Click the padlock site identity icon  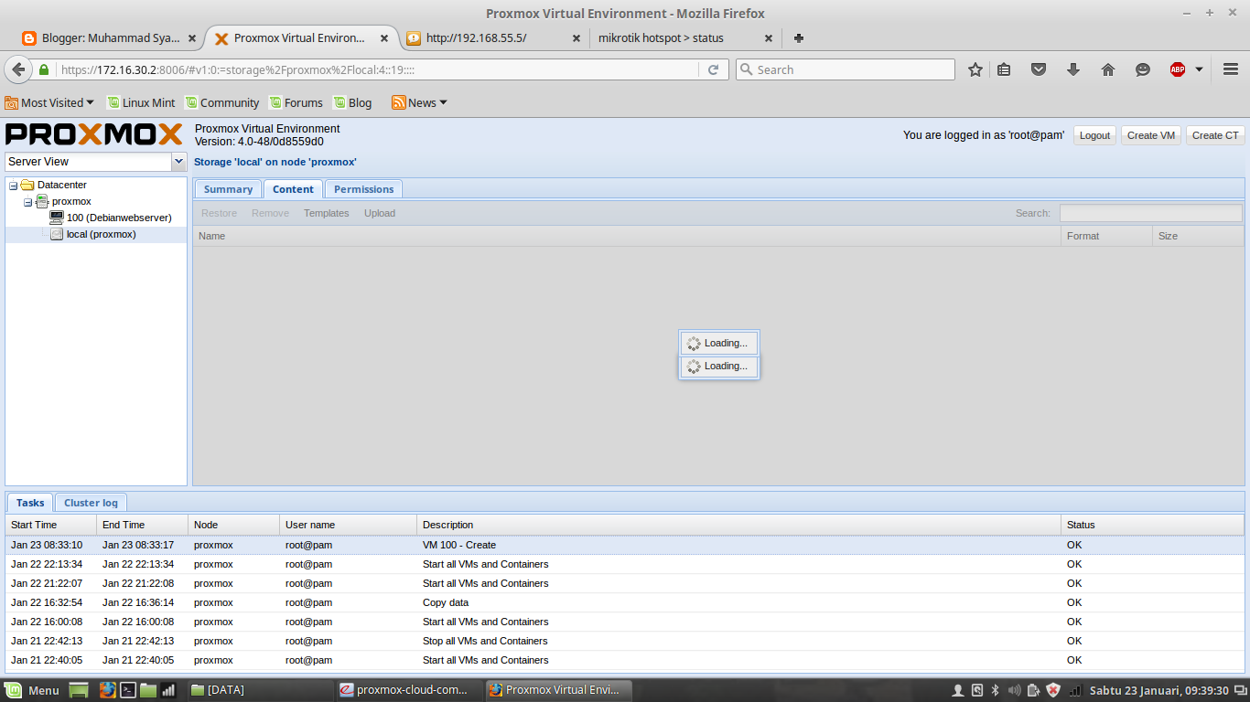pyautogui.click(x=43, y=69)
